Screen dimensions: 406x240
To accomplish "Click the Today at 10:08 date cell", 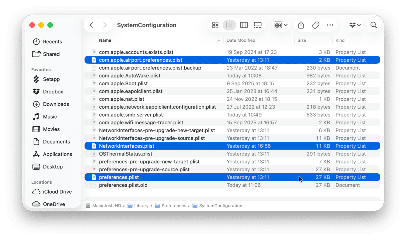I will (244, 76).
